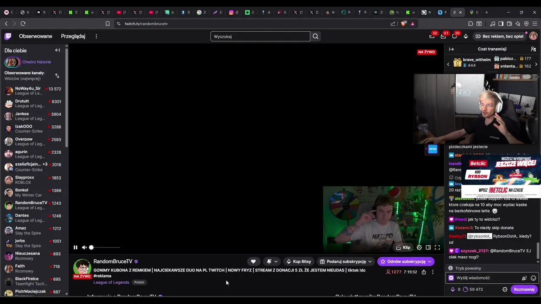Image resolution: width=541 pixels, height=304 pixels.
Task: Unmute the stream audio
Action: pos(84,247)
